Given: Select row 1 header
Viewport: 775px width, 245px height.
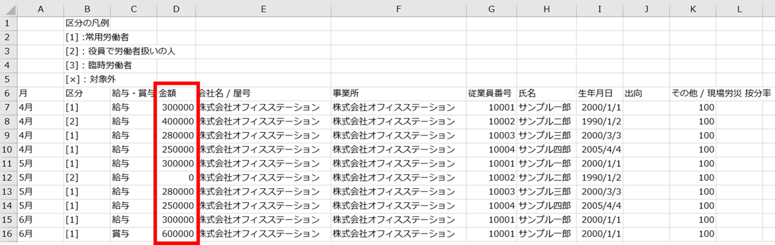Looking at the screenshot, I should click(8, 24).
